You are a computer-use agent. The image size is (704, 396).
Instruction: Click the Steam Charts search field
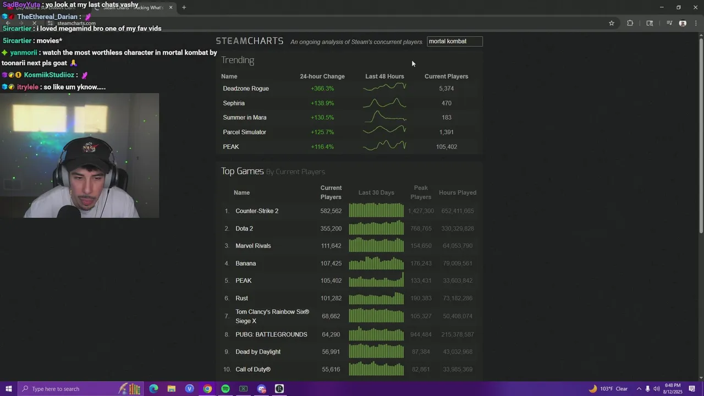tap(455, 41)
